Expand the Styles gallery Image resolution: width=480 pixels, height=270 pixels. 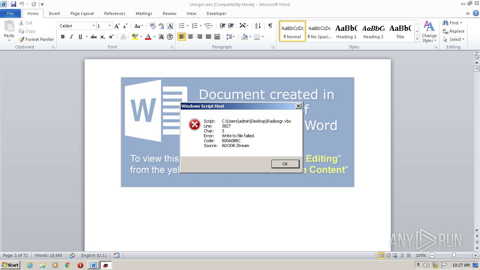[417, 39]
